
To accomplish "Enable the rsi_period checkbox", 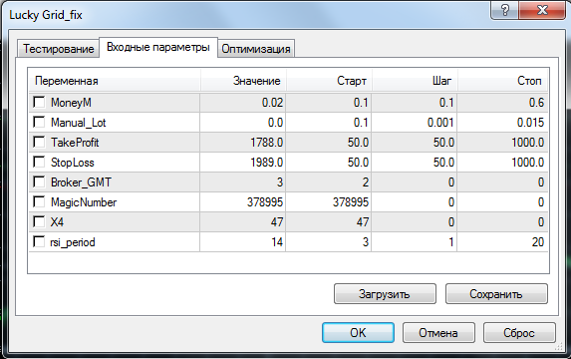I will coord(39,241).
